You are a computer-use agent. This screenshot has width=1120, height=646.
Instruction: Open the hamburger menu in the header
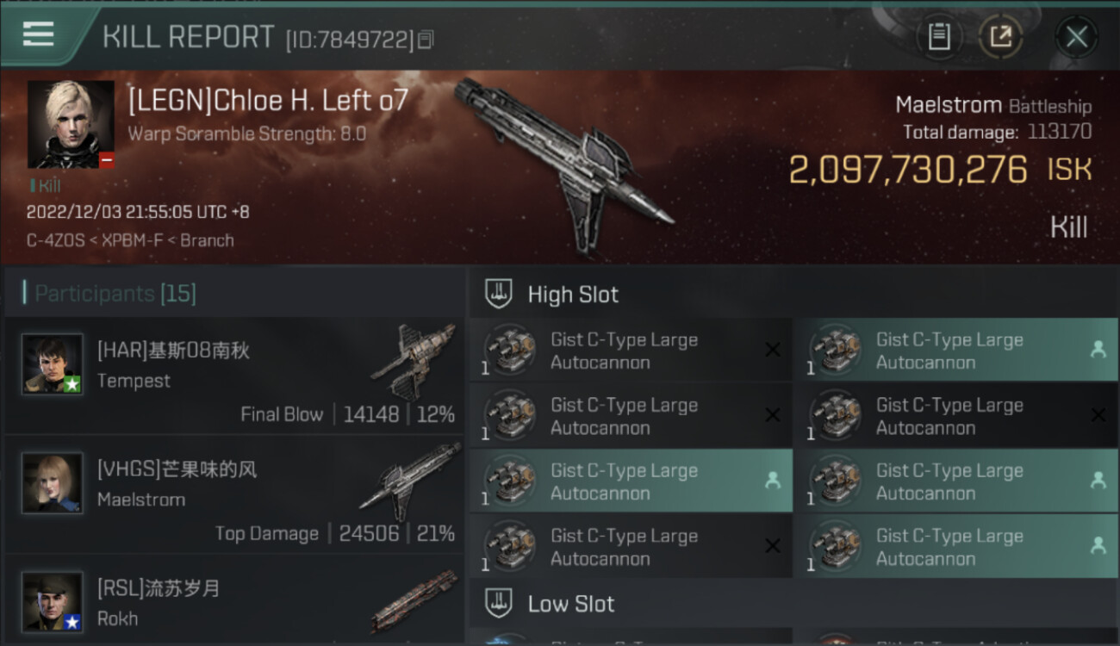[39, 34]
